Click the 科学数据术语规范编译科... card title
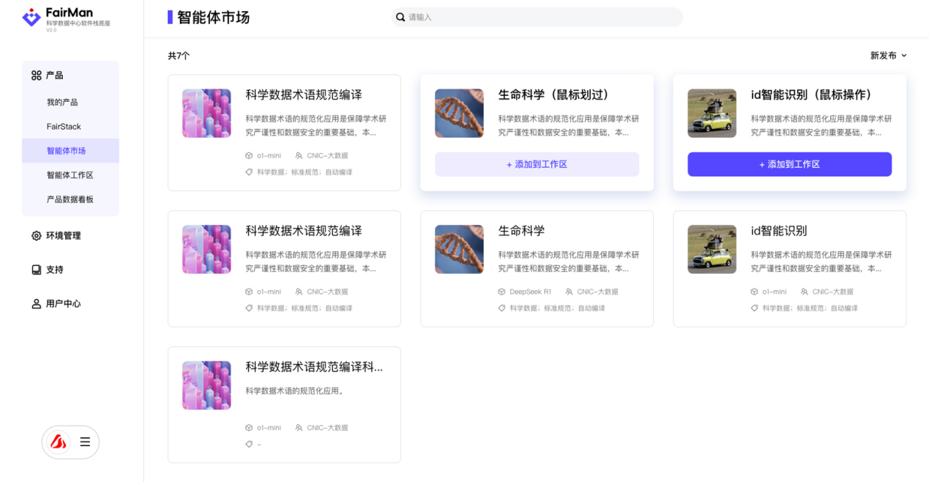The image size is (929, 482). [x=313, y=367]
